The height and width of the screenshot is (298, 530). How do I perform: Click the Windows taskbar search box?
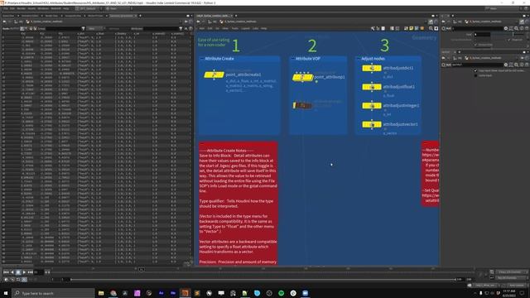coord(53,293)
